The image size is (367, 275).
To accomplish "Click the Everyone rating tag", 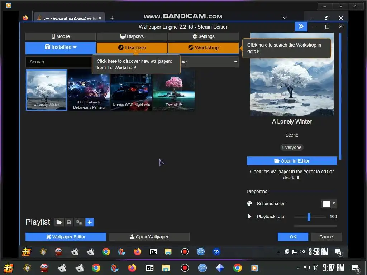I will [x=292, y=147].
